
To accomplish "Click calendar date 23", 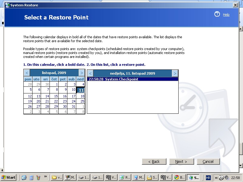I will coord(63,101).
